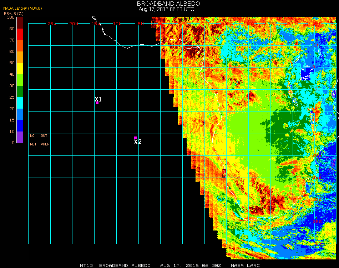Image resolution: width=339 pixels, height=268 pixels.
Task: Click the NO RET legend label
Action: (33, 140)
